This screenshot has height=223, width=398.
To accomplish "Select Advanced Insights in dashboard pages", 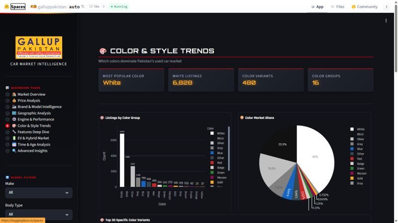I will pyautogui.click(x=7, y=151).
